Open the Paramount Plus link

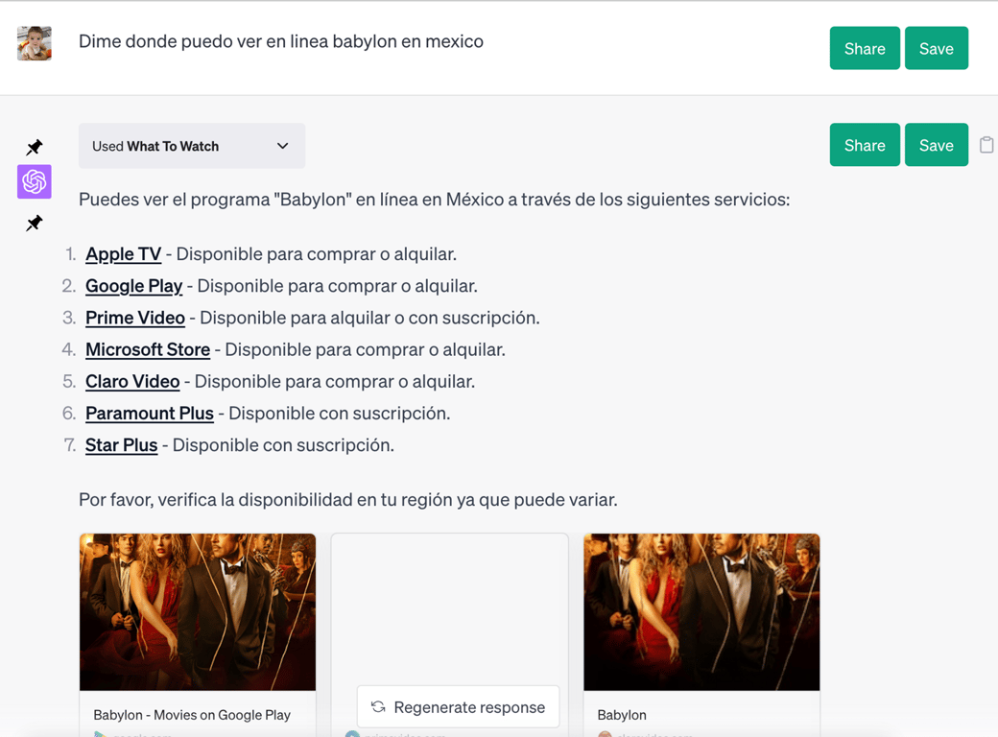point(150,413)
